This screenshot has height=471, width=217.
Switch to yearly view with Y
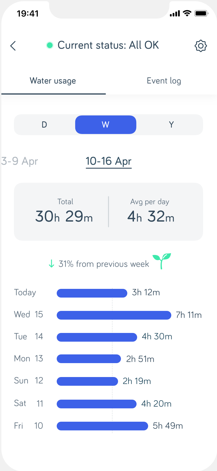[171, 125]
